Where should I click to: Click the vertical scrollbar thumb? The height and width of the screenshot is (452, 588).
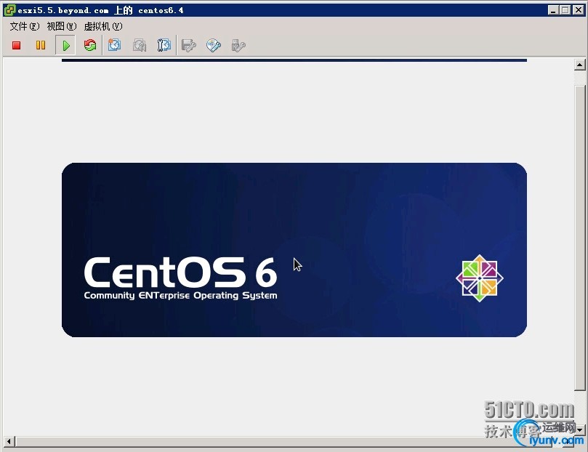click(580, 238)
